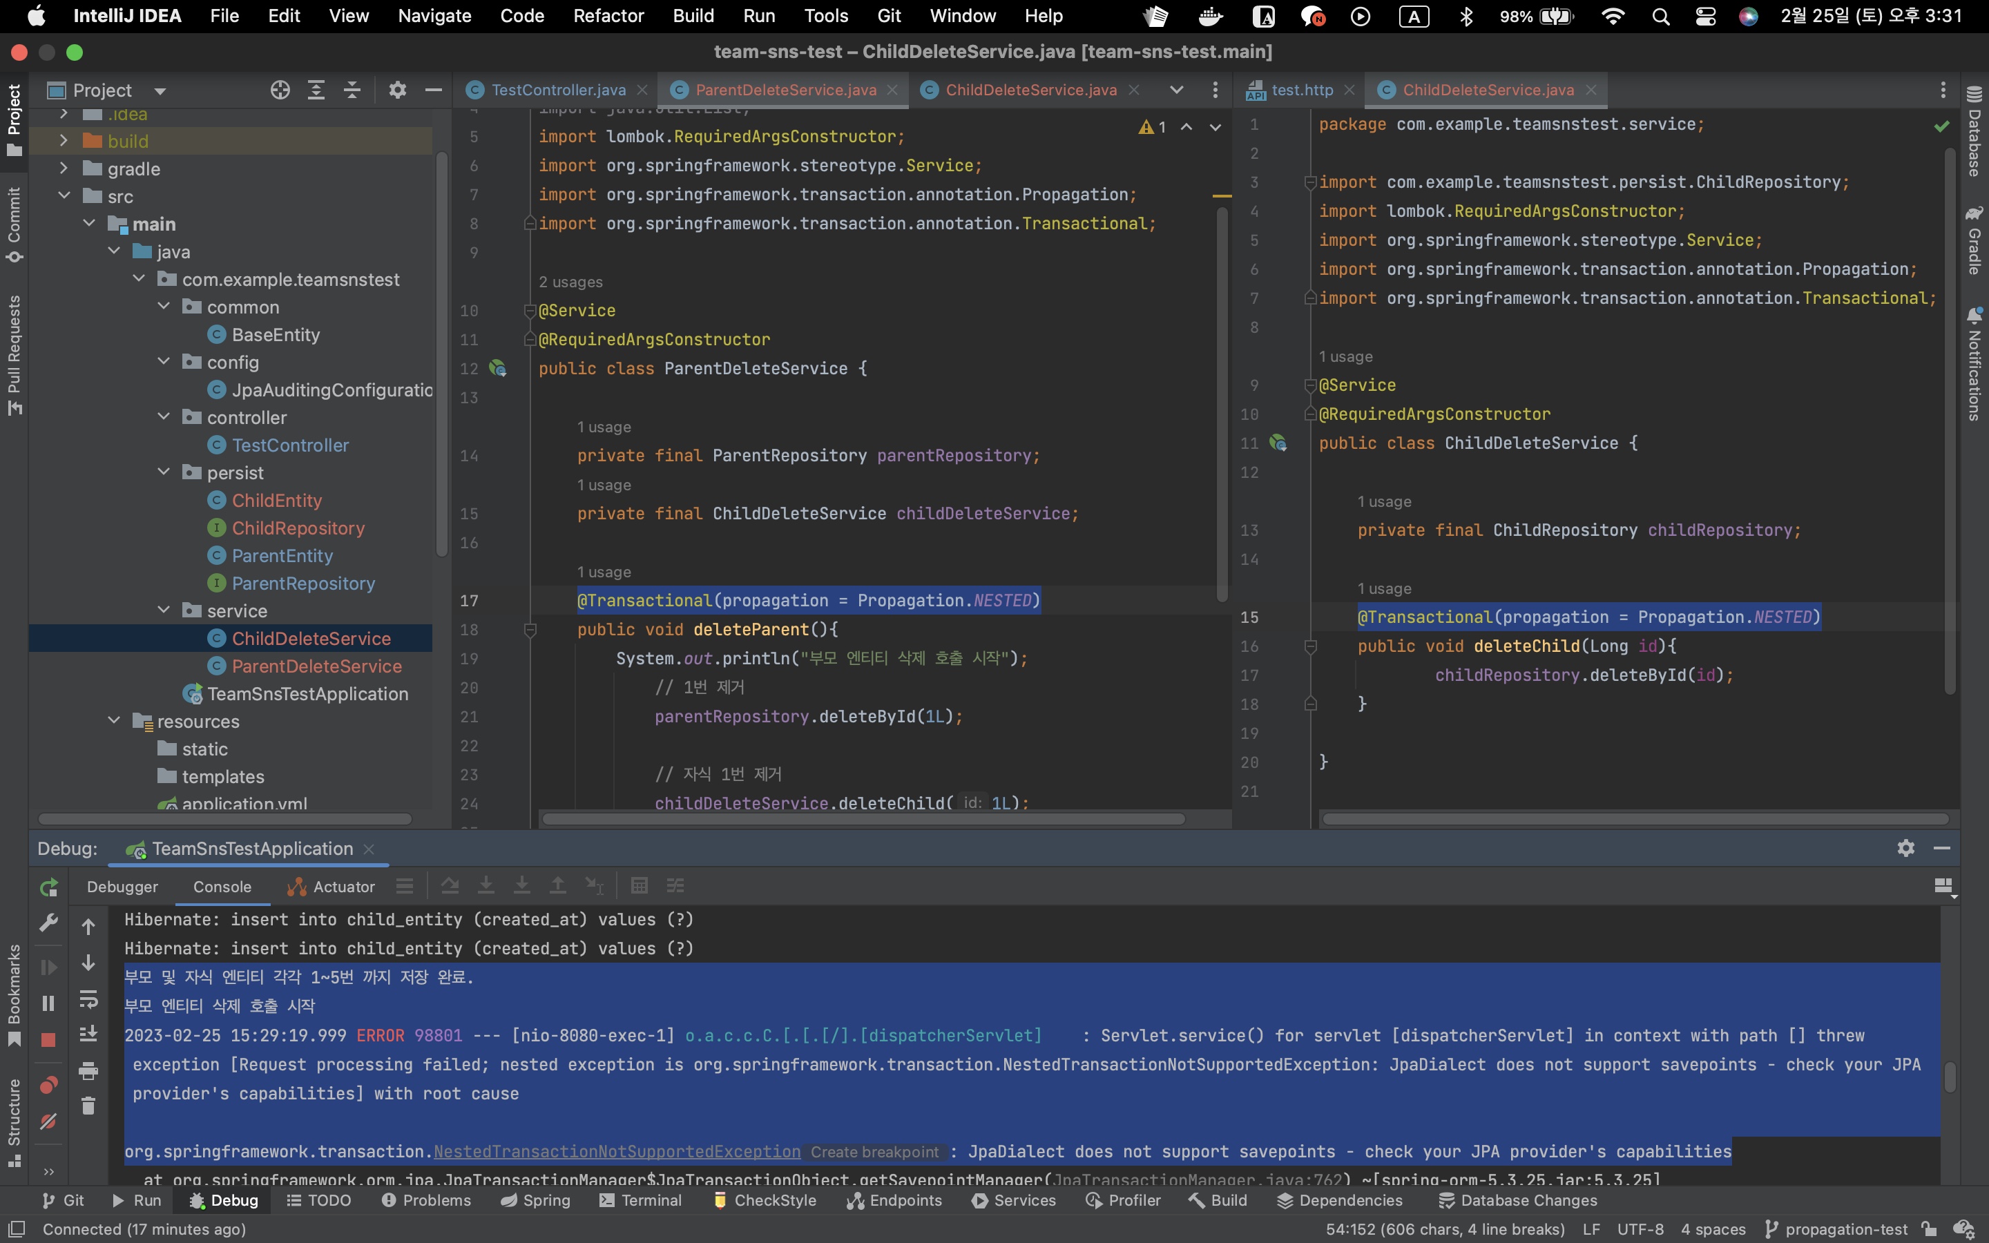
Task: Show hidden editor tabs dropdown chevron
Action: [1176, 90]
